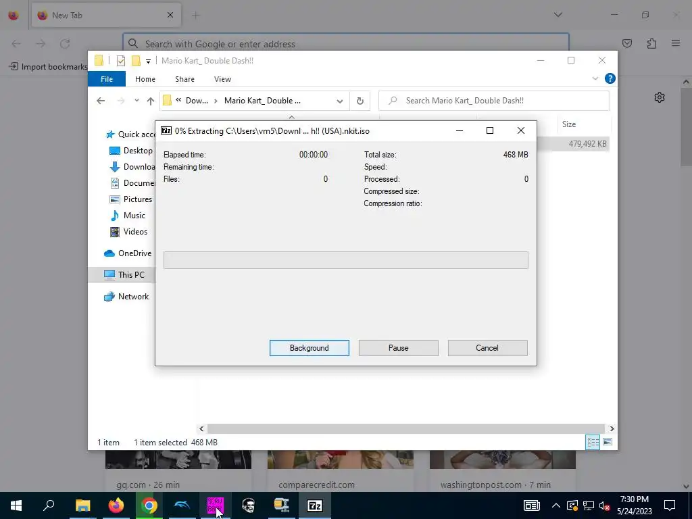Image resolution: width=692 pixels, height=519 pixels.
Task: Open Downloads in navigation pane
Action: click(x=132, y=167)
